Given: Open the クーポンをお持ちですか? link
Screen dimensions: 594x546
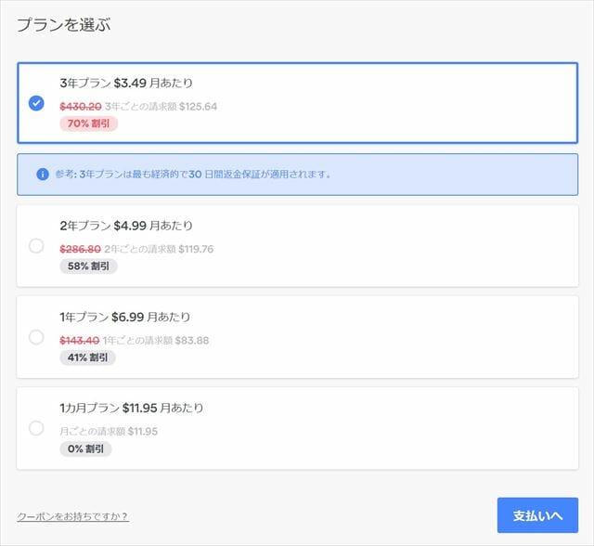Looking at the screenshot, I should click(x=72, y=516).
